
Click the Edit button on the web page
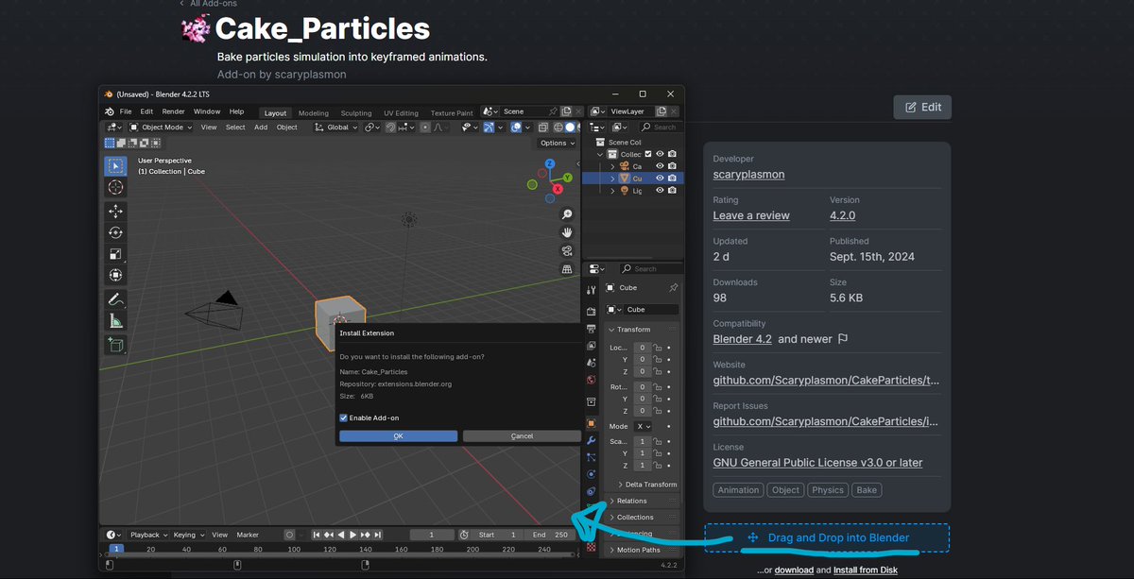coord(922,107)
